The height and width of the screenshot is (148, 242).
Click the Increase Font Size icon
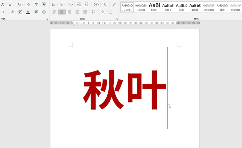3,4
